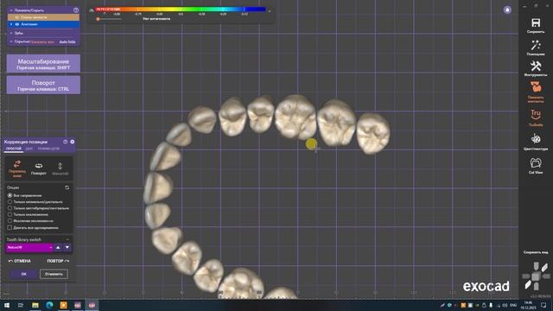Viewport: 553px width, 311px height.
Task: Click the Отменить cancel button
Action: 54,274
